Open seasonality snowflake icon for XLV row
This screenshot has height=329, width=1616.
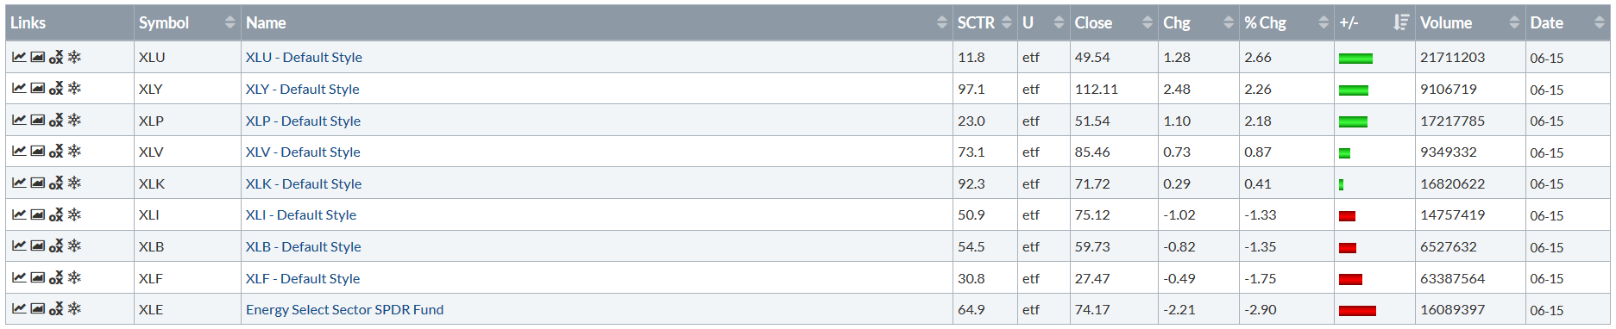tap(74, 151)
